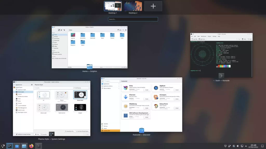Select Application Style in System Settings sidebar

[x=23, y=90]
